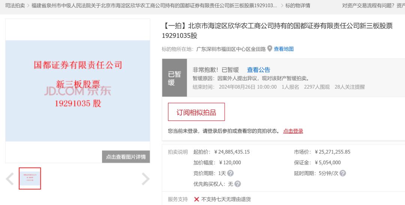Click the 点击查看图片详情 button
Screen dimensions: 405x205
pos(126,157)
